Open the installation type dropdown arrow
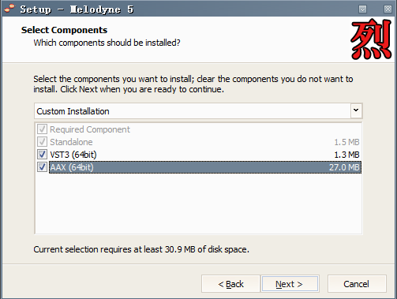Viewport: 397px width, 299px height. (356, 110)
